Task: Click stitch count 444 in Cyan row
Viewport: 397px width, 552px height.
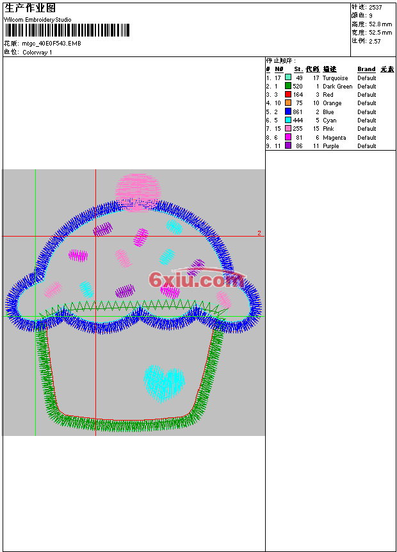Action: point(298,121)
